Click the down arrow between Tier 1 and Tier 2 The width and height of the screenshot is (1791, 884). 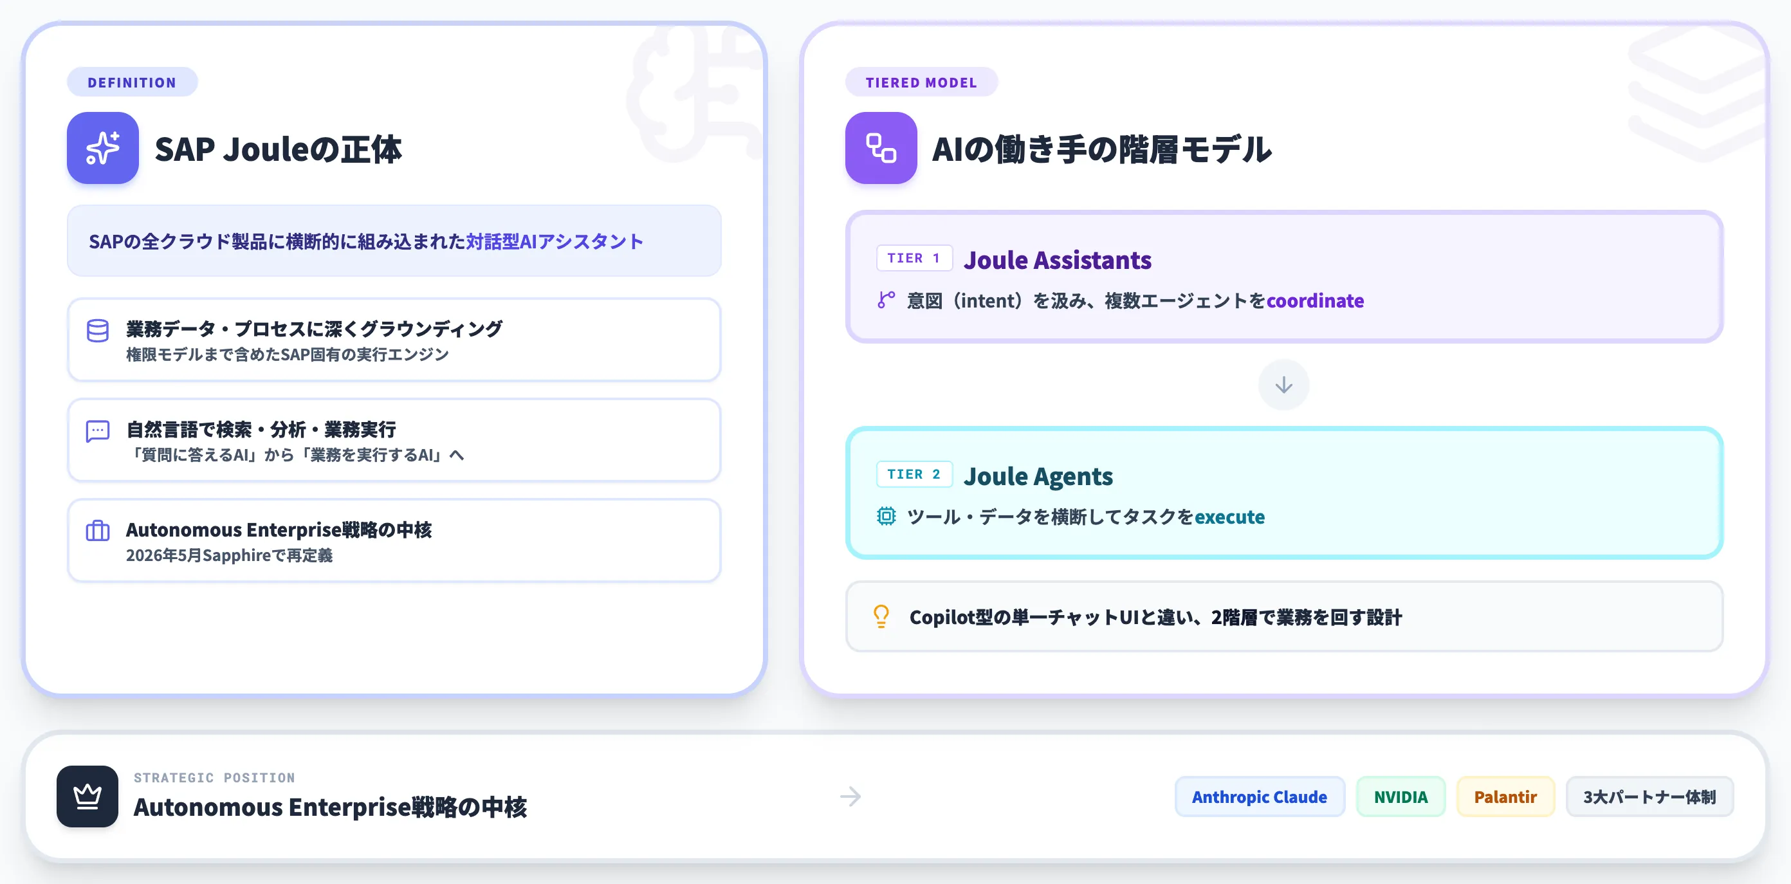pos(1283,385)
